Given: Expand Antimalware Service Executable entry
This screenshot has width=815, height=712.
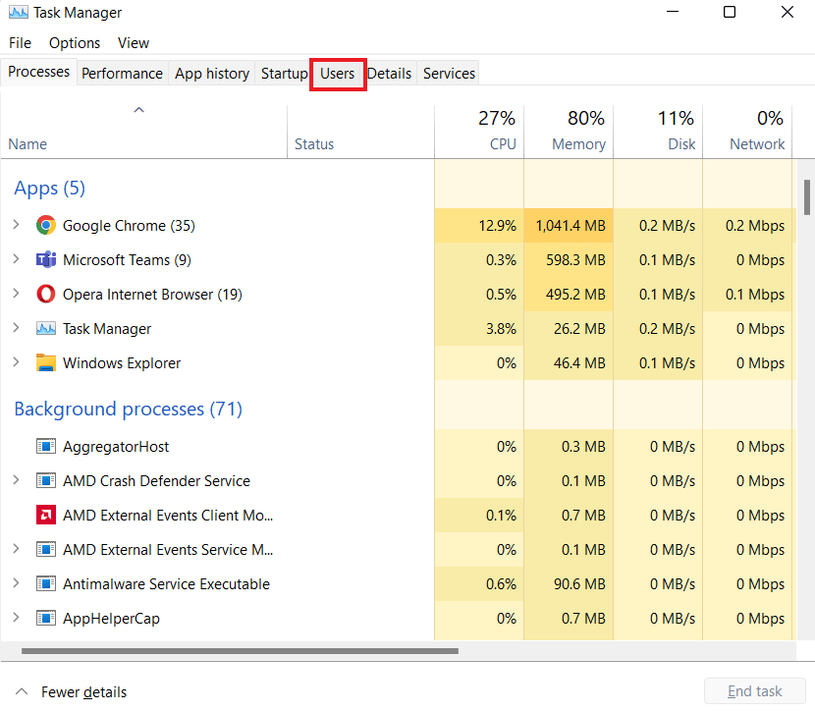Looking at the screenshot, I should [16, 583].
